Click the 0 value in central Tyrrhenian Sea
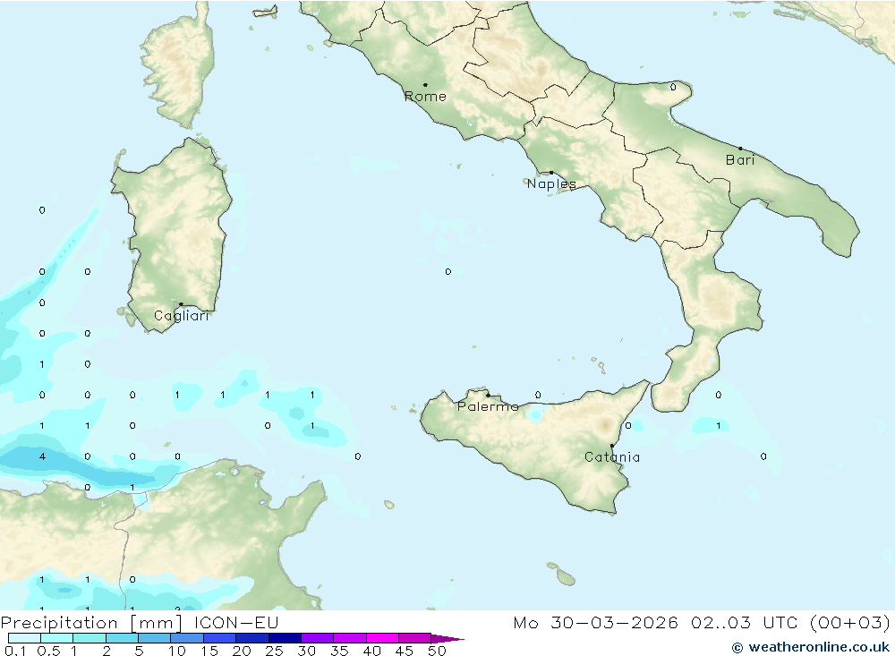Viewport: 895px width, 656px height. (448, 272)
